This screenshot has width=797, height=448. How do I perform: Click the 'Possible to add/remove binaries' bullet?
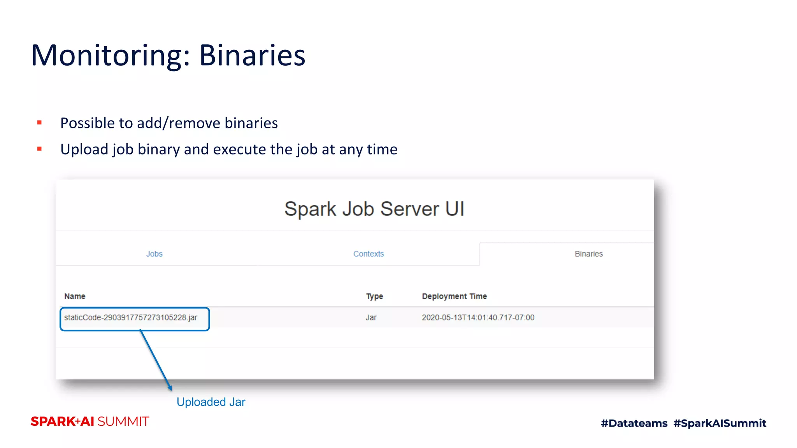[169, 123]
